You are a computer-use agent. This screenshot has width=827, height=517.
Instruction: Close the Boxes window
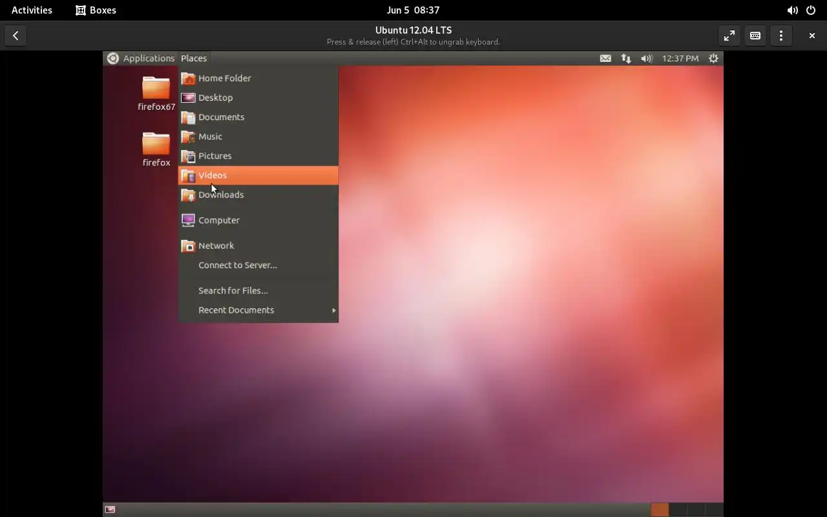click(812, 36)
